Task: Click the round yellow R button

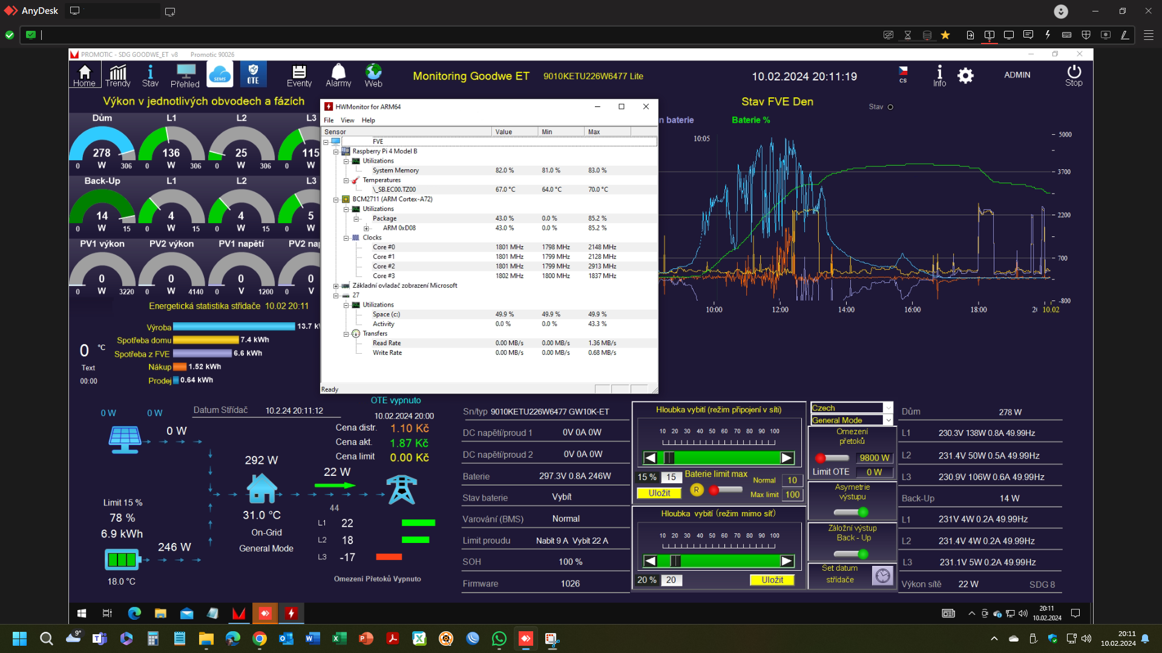Action: (697, 490)
